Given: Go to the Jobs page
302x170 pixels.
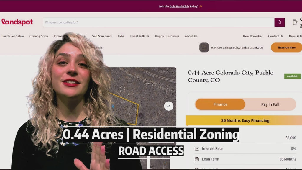Looking at the screenshot, I should [x=121, y=36].
